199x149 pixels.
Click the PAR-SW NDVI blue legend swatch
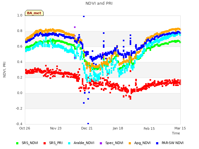pos(157,143)
